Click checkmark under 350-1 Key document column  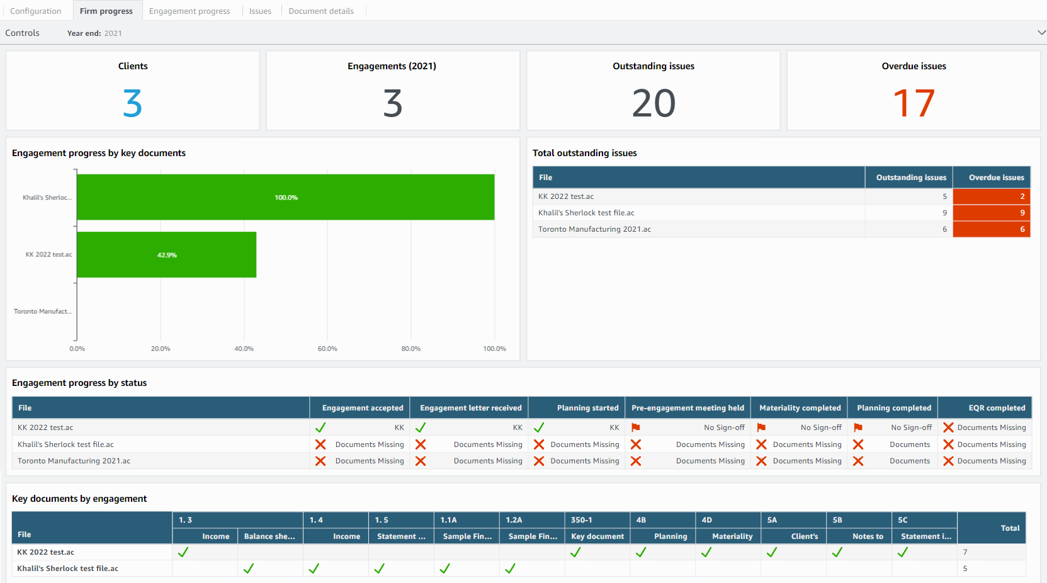(x=575, y=552)
